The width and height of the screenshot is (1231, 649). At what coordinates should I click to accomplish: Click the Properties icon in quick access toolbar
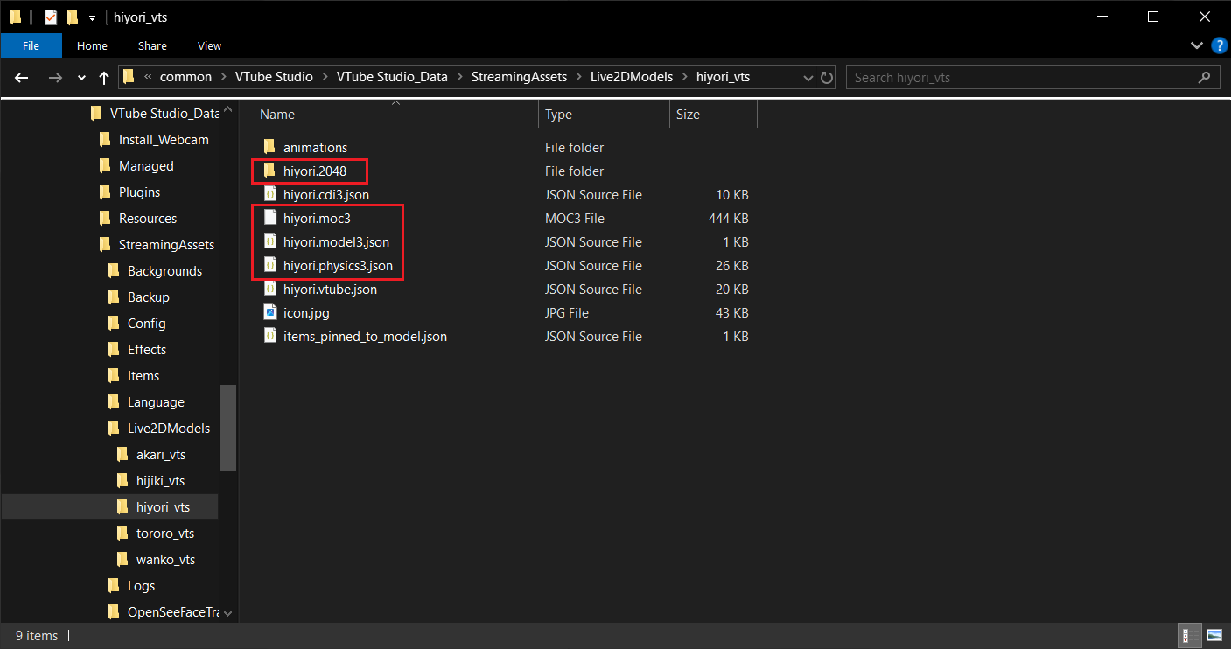[x=51, y=17]
